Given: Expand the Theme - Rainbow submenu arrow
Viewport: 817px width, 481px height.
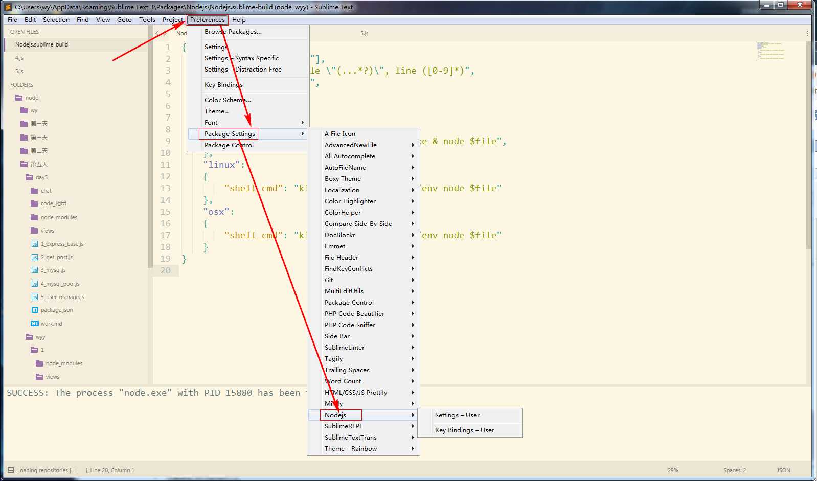Looking at the screenshot, I should (413, 449).
